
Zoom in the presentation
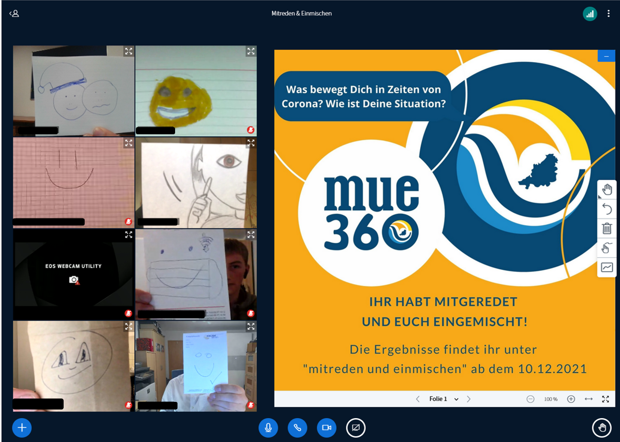coord(571,399)
